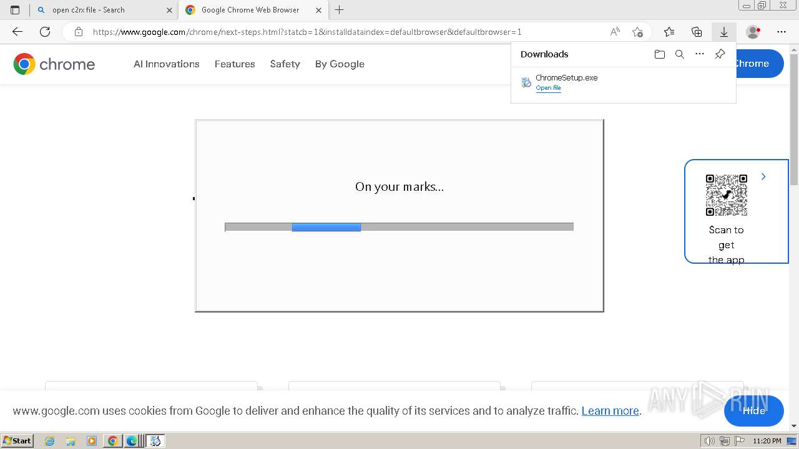Launch Internet Explorer from taskbar
Viewport: 799px width, 449px height.
pyautogui.click(x=50, y=441)
